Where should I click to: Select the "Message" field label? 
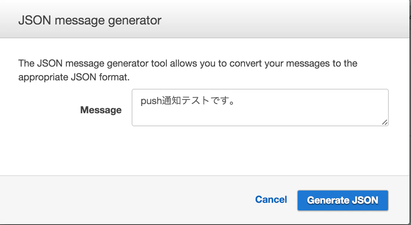click(101, 110)
